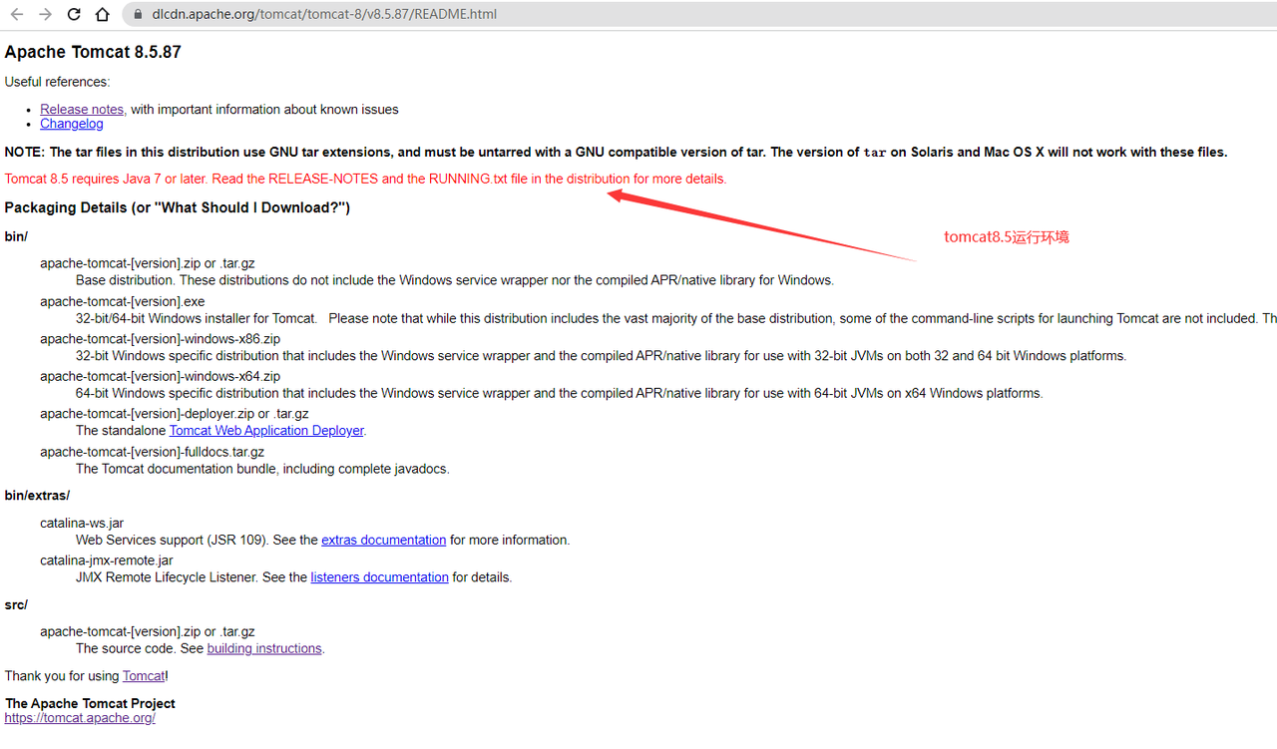Viewport: 1277px width, 749px height.
Task: Click the NOTE about GNU tar extensions
Action: [x=616, y=153]
